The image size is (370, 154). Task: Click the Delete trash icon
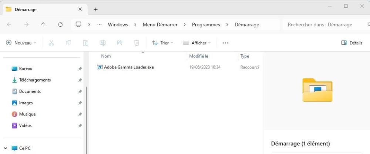click(137, 43)
